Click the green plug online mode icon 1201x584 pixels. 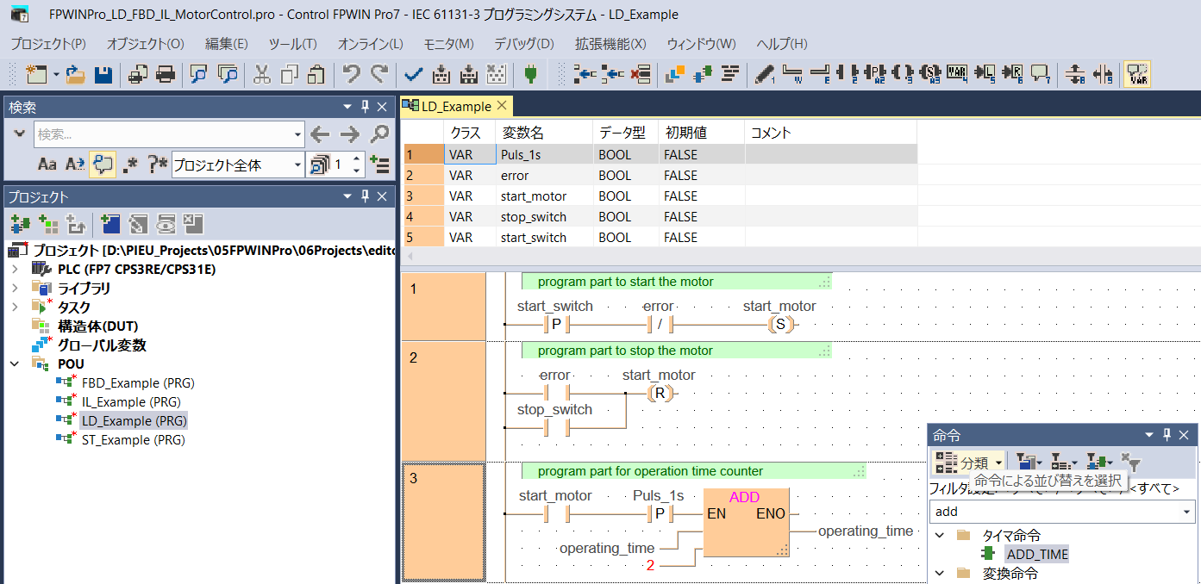click(x=530, y=75)
